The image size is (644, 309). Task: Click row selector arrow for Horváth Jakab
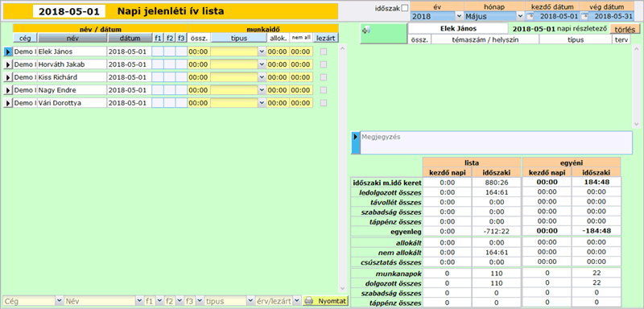8,64
